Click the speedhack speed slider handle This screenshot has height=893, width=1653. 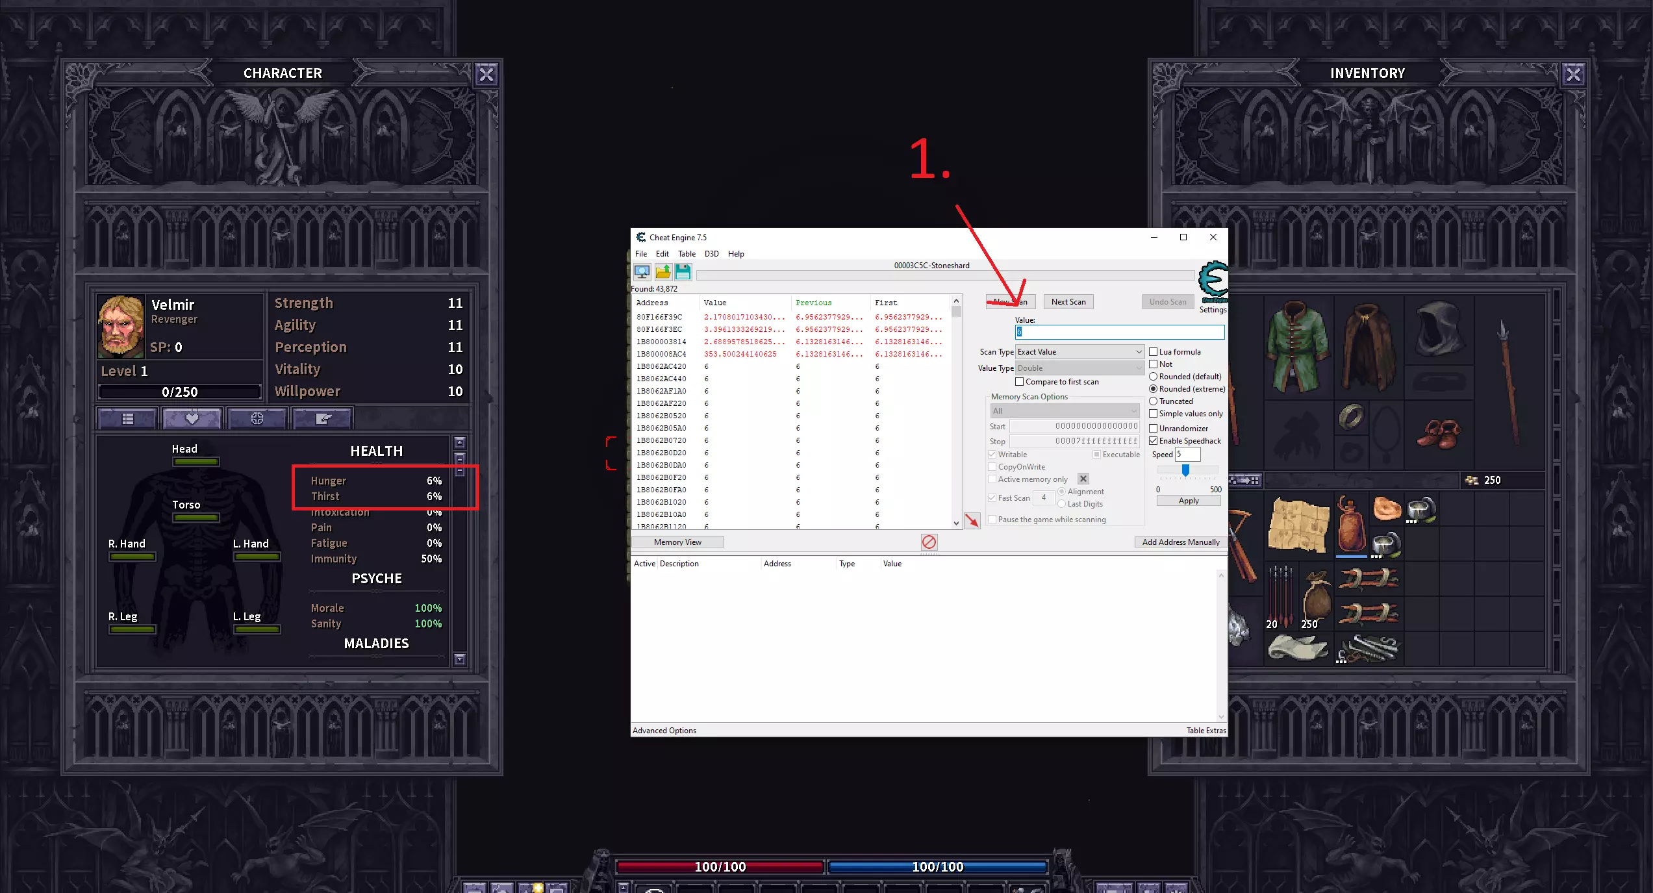1185,470
